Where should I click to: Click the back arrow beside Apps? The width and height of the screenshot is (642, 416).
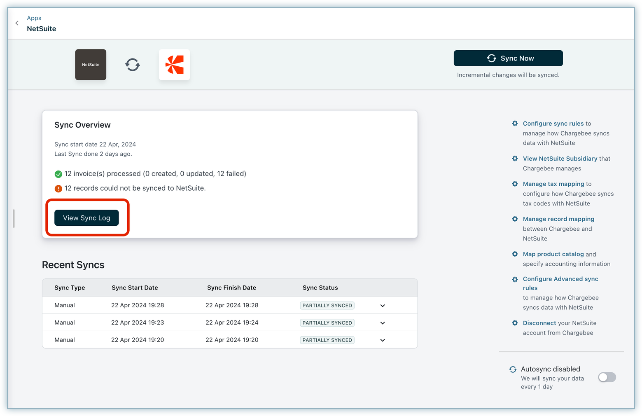[17, 23]
